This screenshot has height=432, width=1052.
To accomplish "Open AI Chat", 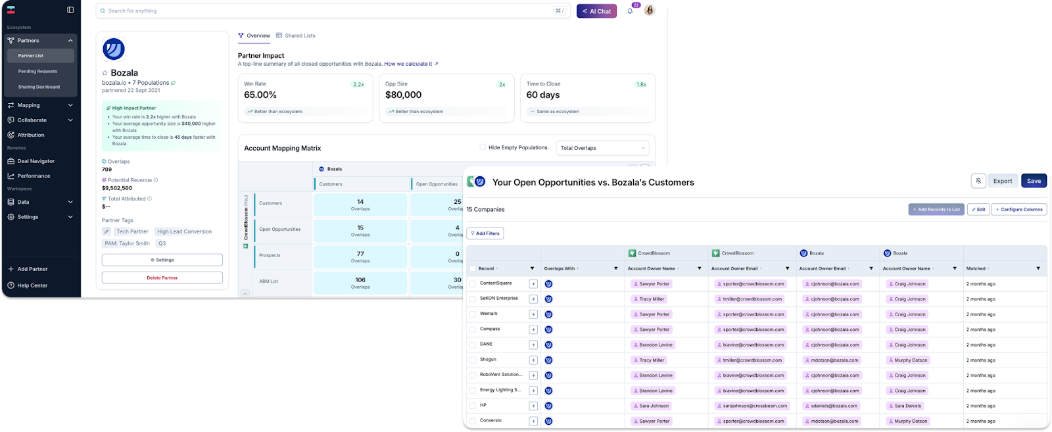I will pyautogui.click(x=596, y=11).
